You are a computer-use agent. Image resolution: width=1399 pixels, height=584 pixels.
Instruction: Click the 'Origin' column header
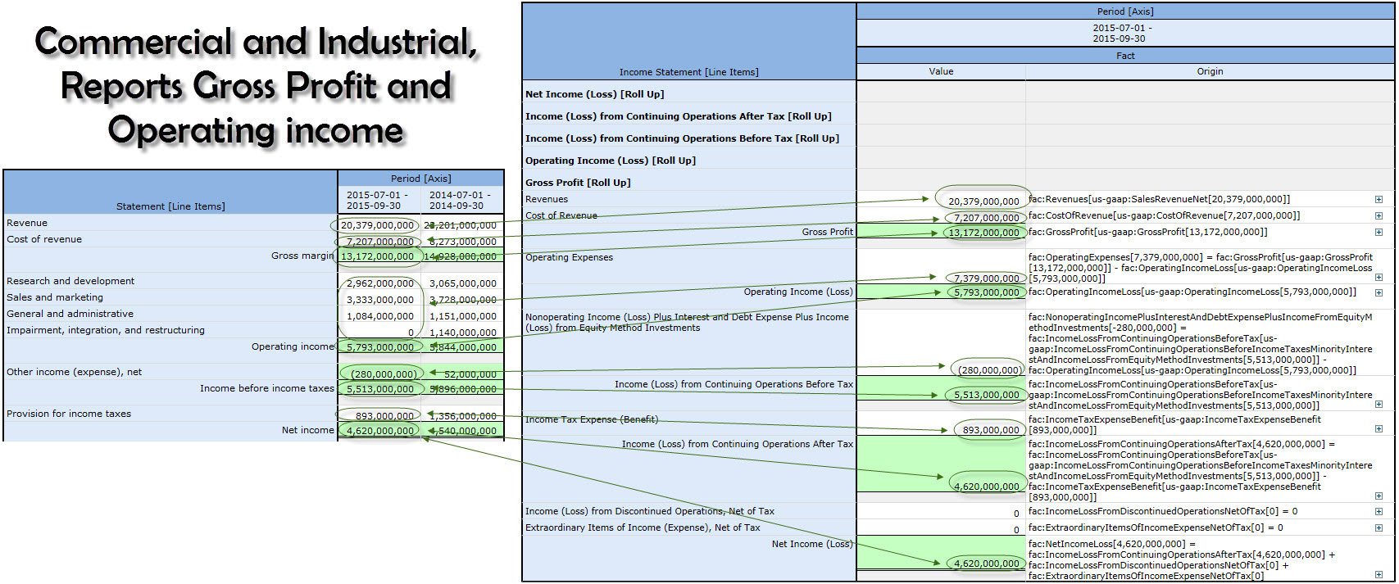click(1210, 71)
